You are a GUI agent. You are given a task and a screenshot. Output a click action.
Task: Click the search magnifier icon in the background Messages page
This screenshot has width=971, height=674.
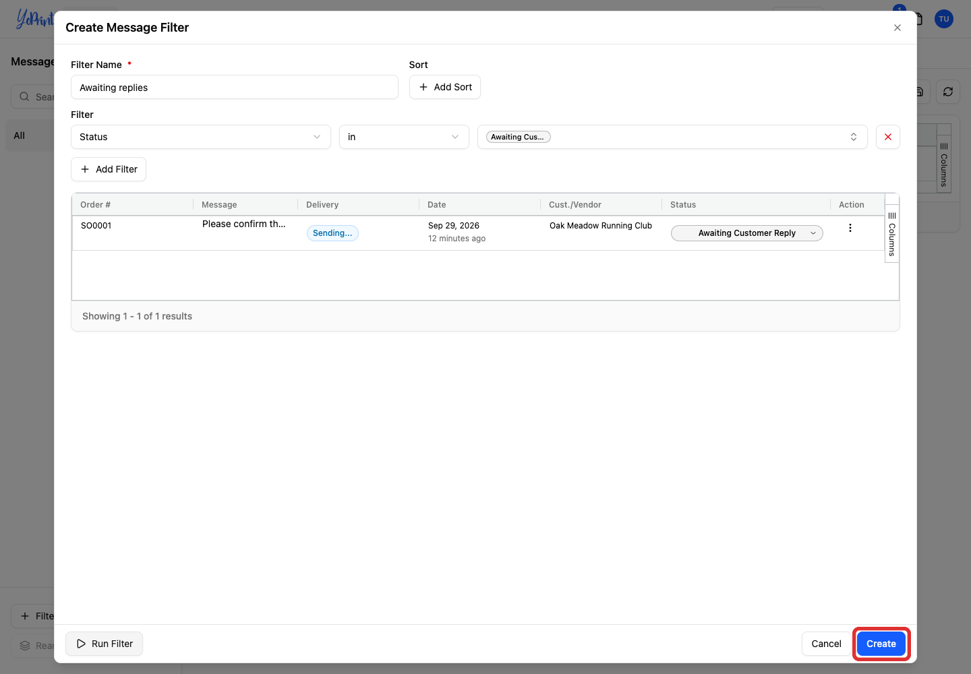coord(24,96)
